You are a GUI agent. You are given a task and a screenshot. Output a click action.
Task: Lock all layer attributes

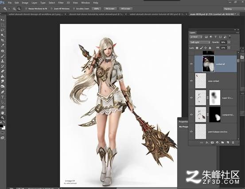(210, 48)
